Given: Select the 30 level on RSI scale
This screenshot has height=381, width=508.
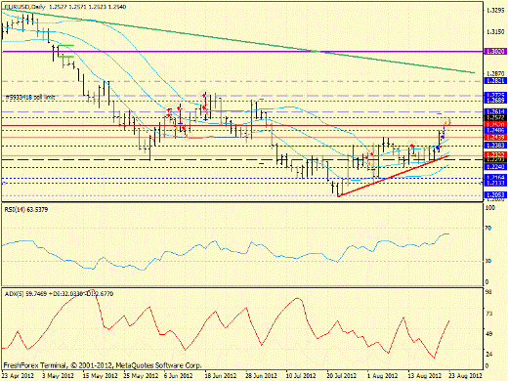Looking at the screenshot, I should pos(488,261).
